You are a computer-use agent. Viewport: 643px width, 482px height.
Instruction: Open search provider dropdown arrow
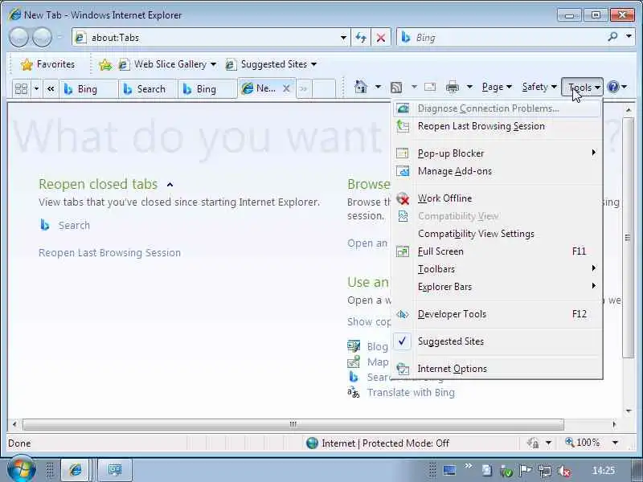629,36
